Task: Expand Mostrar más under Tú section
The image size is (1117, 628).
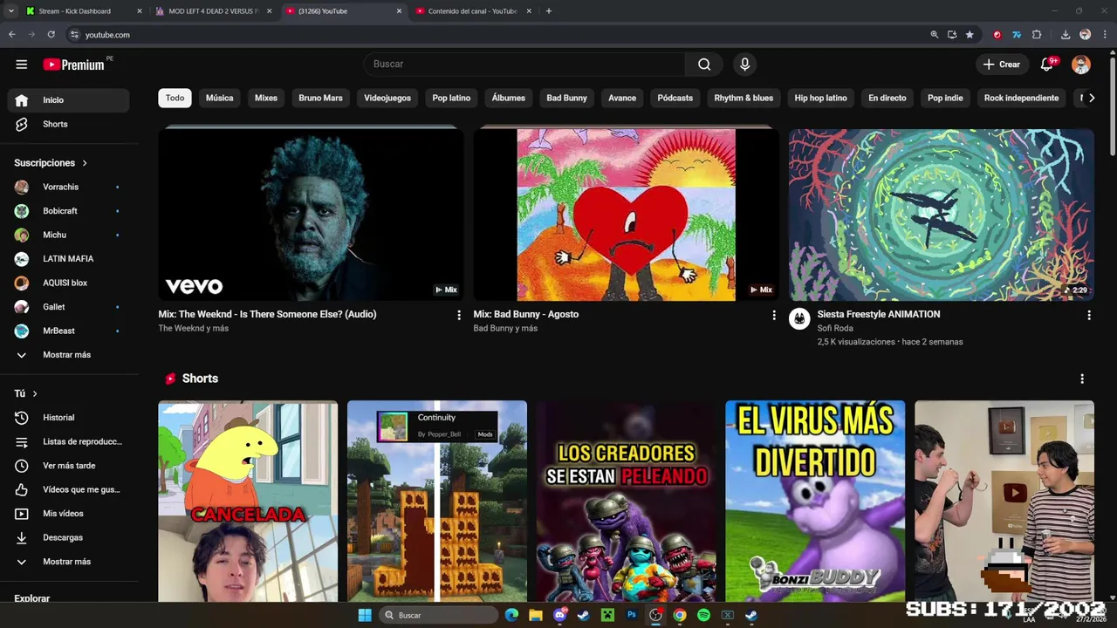Action: (69, 562)
